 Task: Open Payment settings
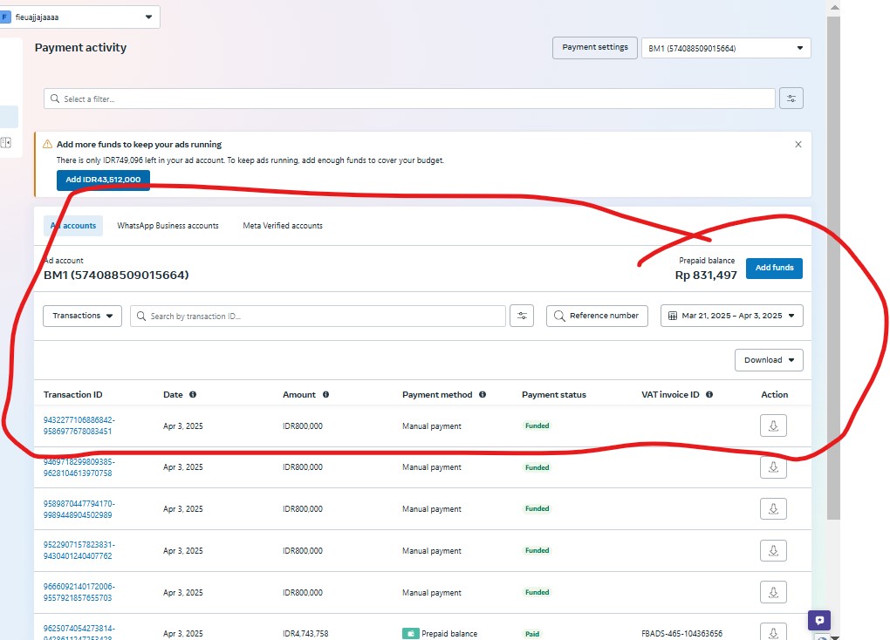coord(594,48)
